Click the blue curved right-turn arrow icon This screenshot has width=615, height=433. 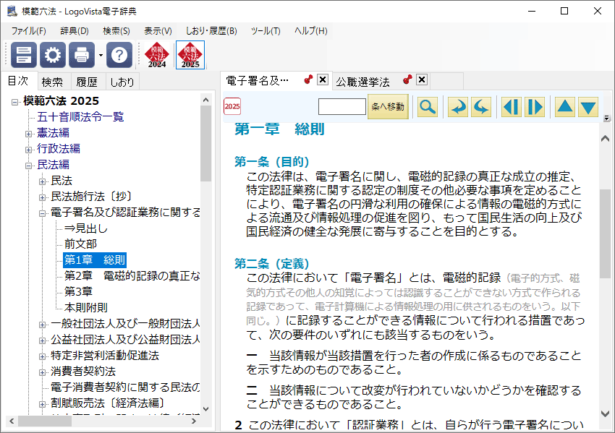point(458,106)
